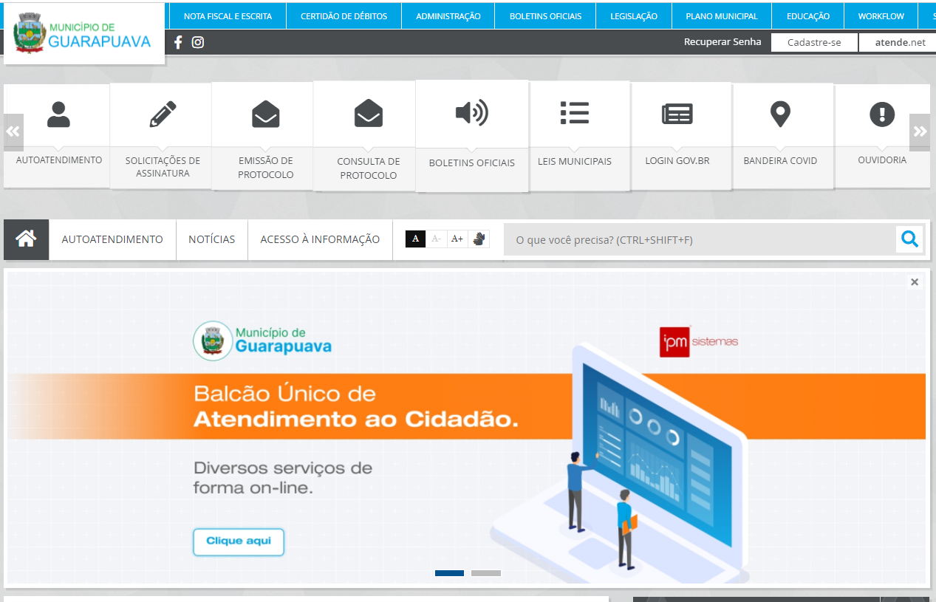Select the second banner slide indicator
The width and height of the screenshot is (936, 602).
click(x=485, y=573)
